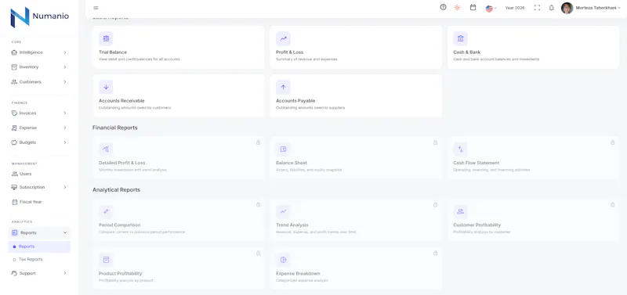
Task: Open the Accounts Receivable report
Action: (179, 95)
